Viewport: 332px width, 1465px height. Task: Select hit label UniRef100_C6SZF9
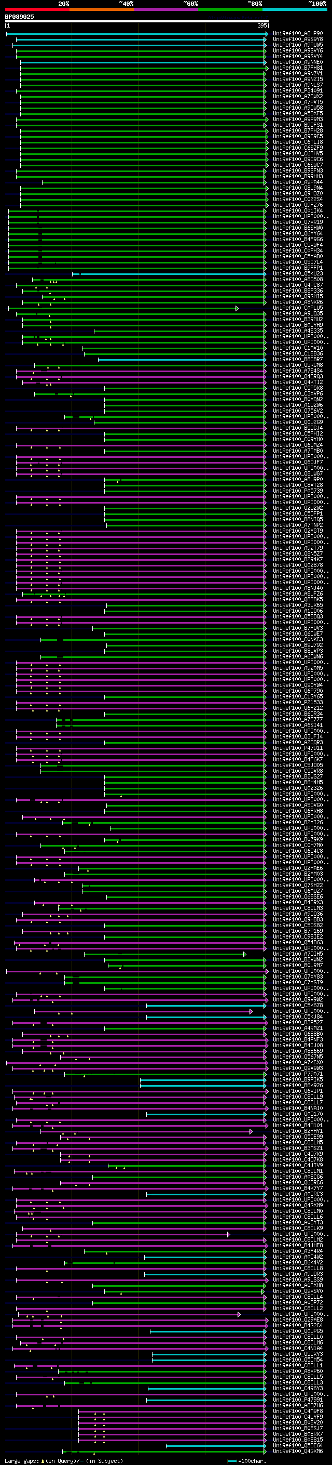298,148
